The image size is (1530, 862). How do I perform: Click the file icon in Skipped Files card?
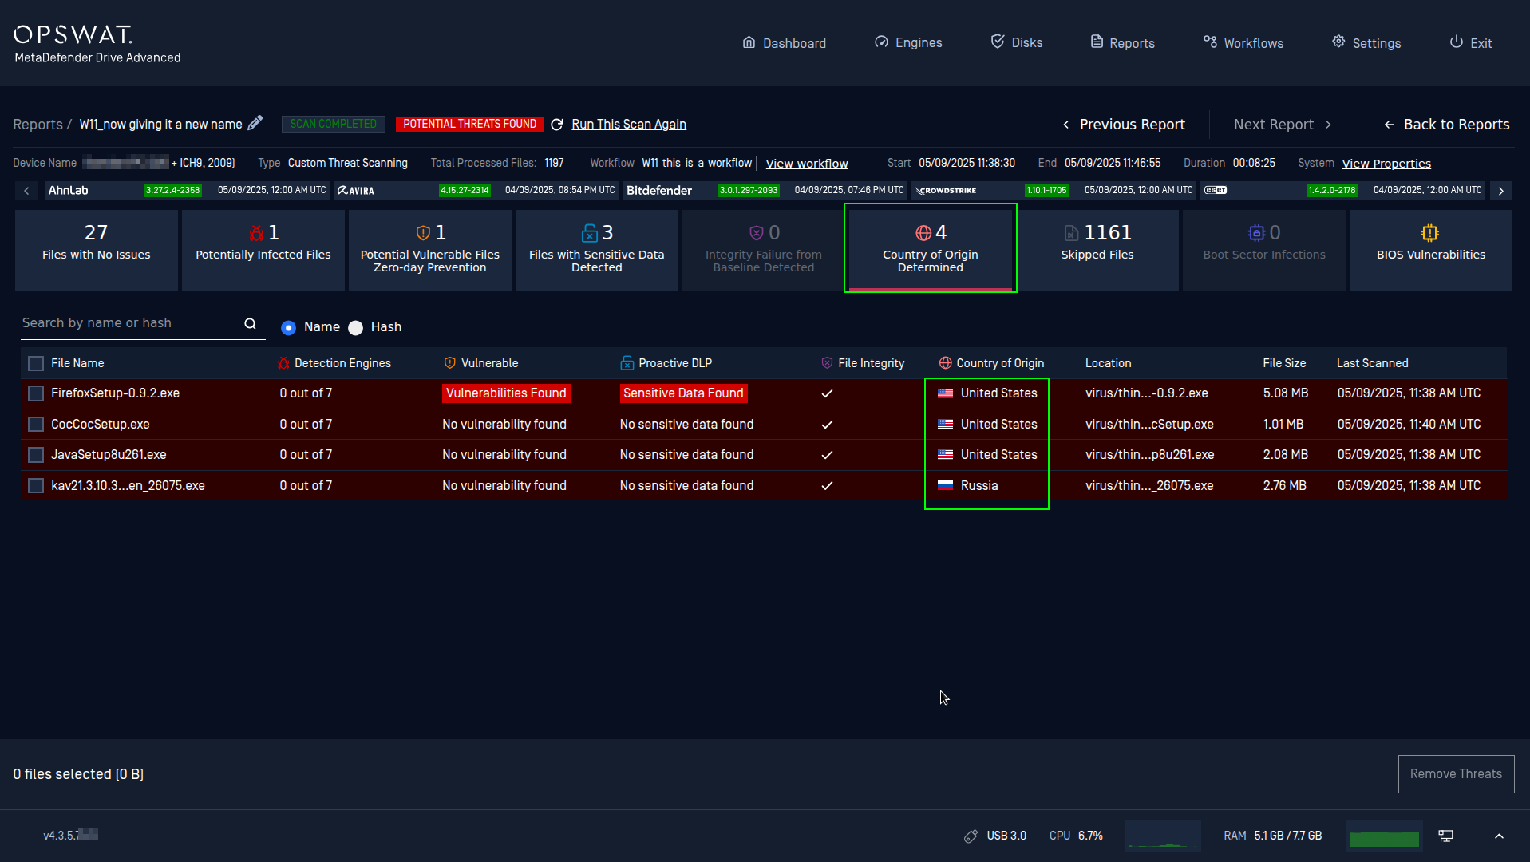(1071, 233)
